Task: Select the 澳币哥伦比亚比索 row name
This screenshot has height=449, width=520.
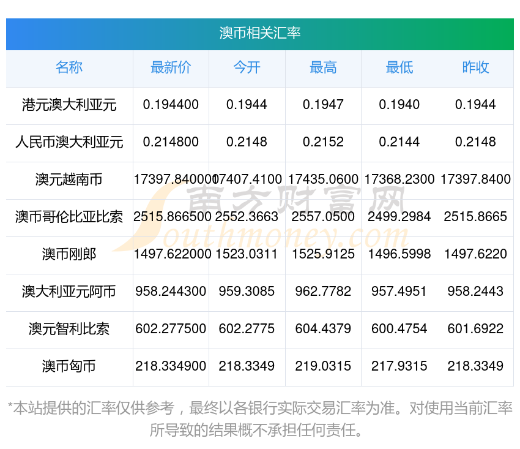Action: (x=69, y=217)
